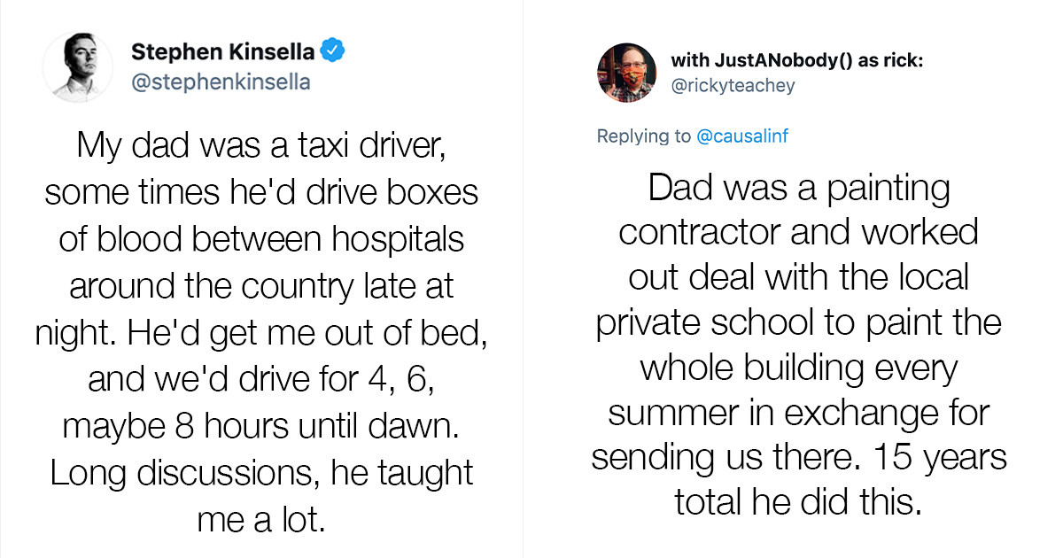Open the @rickyteachey profile avatar
The width and height of the screenshot is (1063, 558).
pos(627,73)
